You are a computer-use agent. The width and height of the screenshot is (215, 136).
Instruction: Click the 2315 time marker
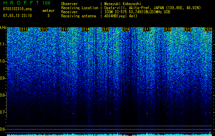pos(105,29)
